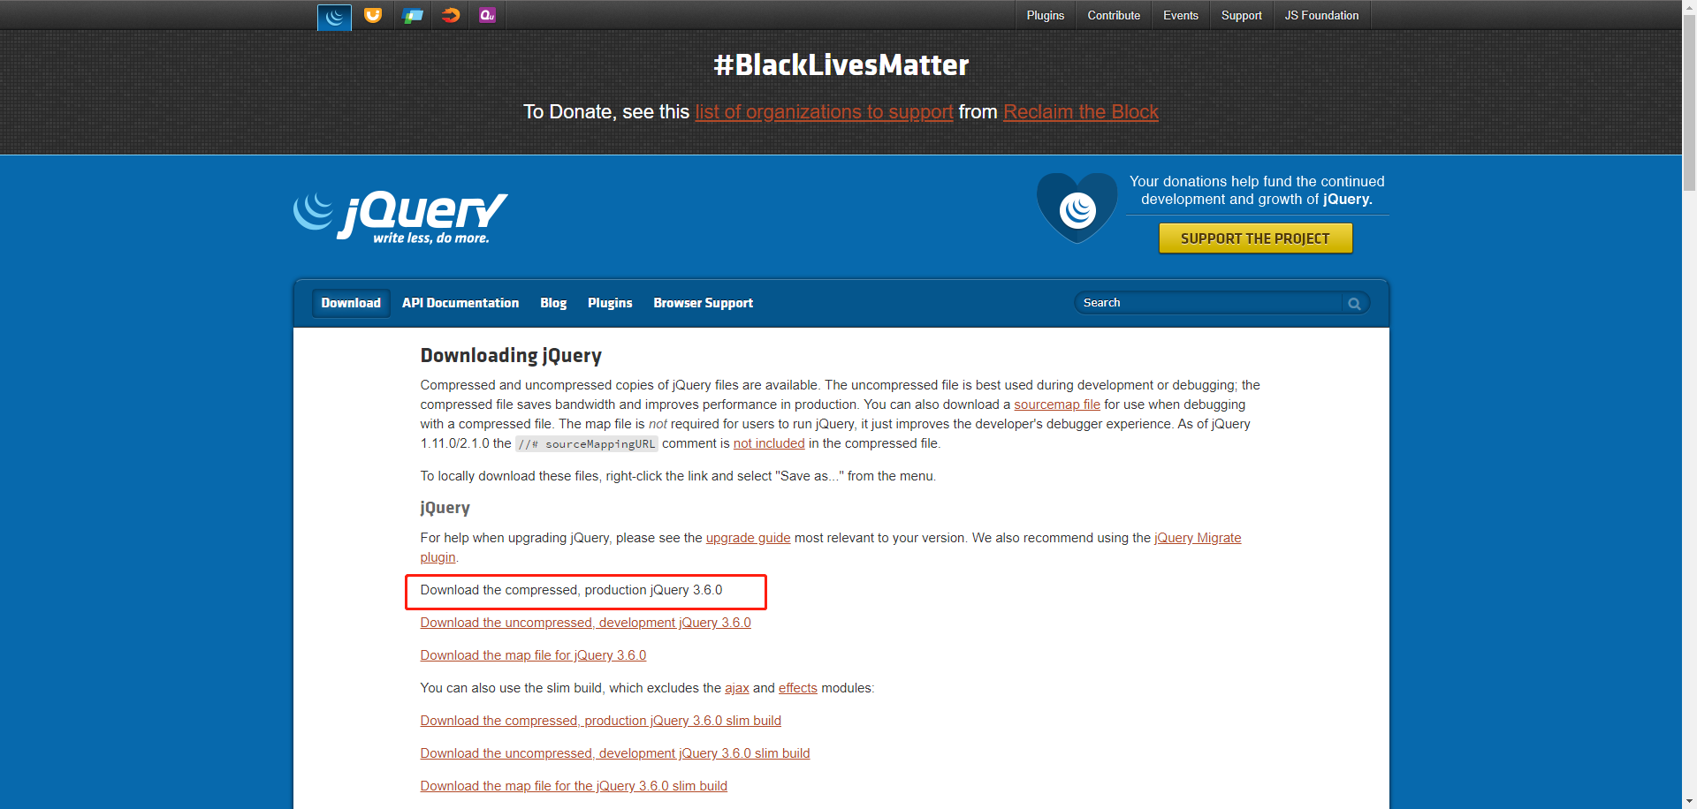1697x809 pixels.
Task: Open the Reclaim the Block link
Action: (1081, 112)
